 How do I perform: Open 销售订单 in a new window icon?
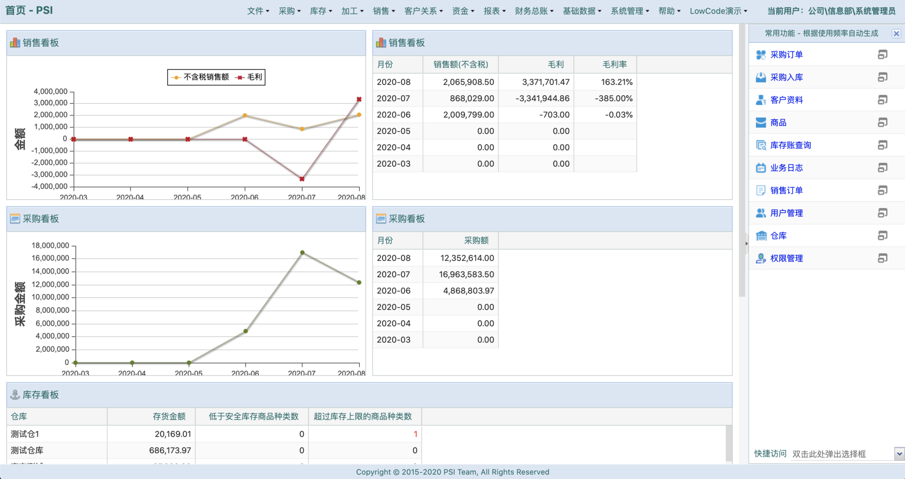(x=883, y=190)
